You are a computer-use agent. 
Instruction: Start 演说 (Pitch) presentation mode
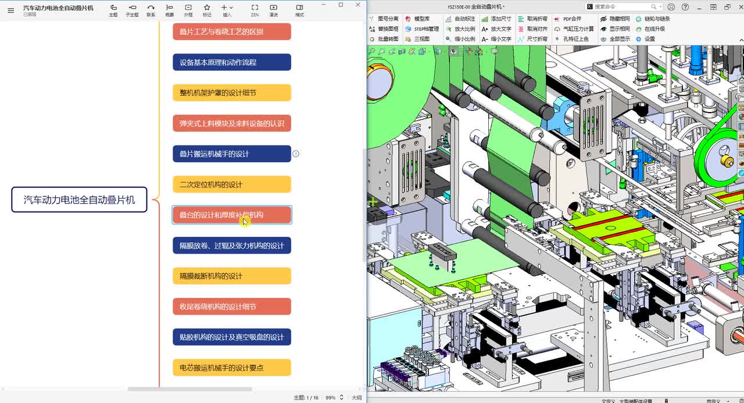coord(273,10)
